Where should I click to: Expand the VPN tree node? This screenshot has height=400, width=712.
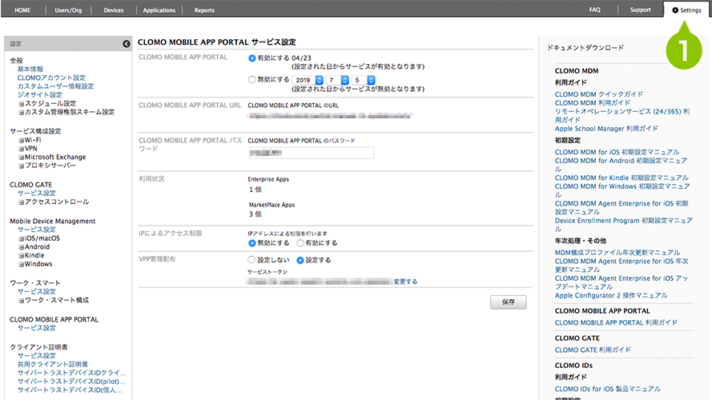[21, 150]
